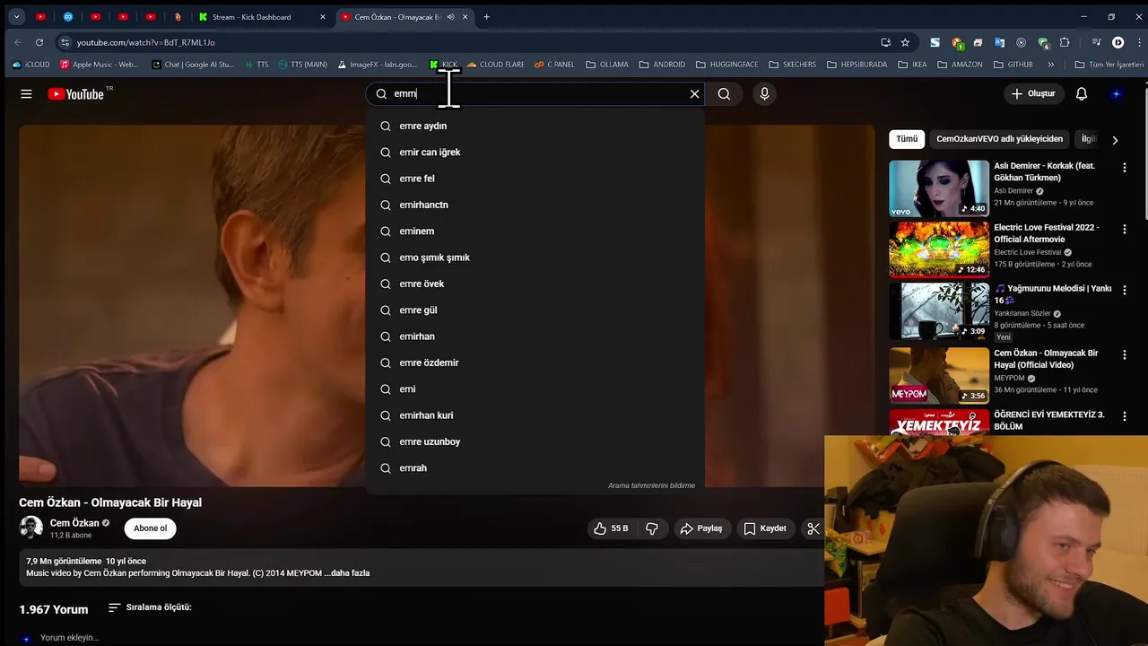Pick the suggestion "eminem"
Viewport: 1148px width, 646px height.
535,231
